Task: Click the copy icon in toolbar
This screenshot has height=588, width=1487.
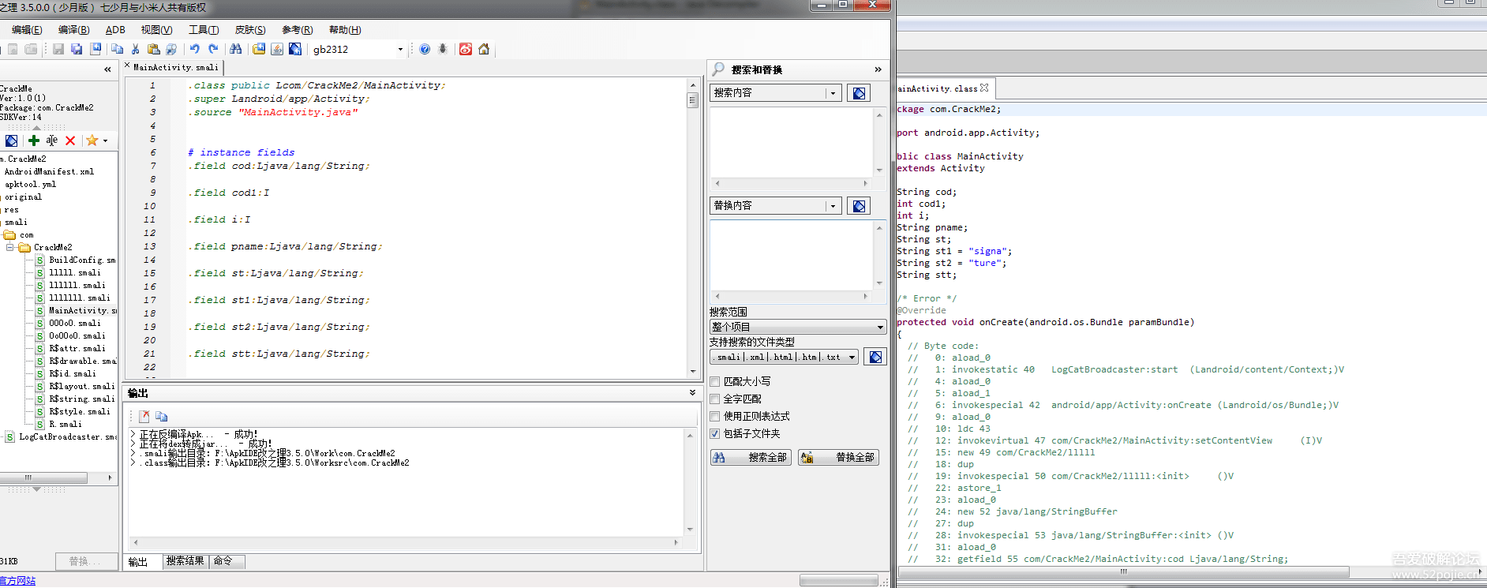Action: 117,49
